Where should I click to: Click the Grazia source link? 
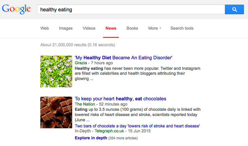(81, 63)
